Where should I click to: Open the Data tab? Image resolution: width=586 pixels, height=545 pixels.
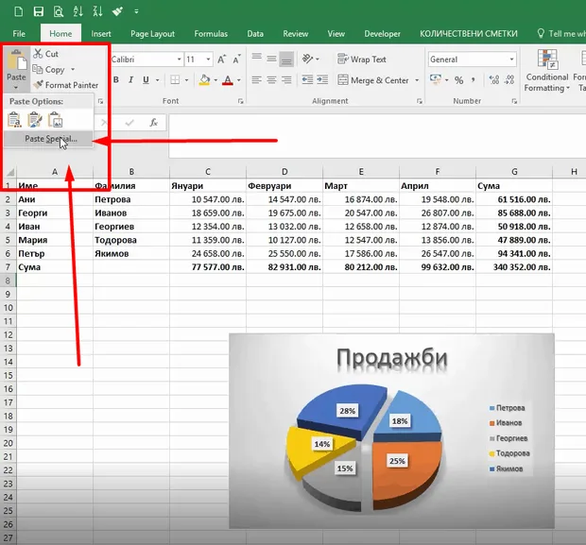[x=255, y=34]
